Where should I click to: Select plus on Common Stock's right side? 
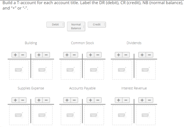tap(90, 55)
